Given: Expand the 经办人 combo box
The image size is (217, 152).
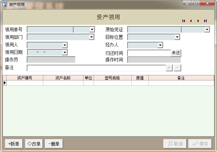Looking at the screenshot, I should pos(160,45).
